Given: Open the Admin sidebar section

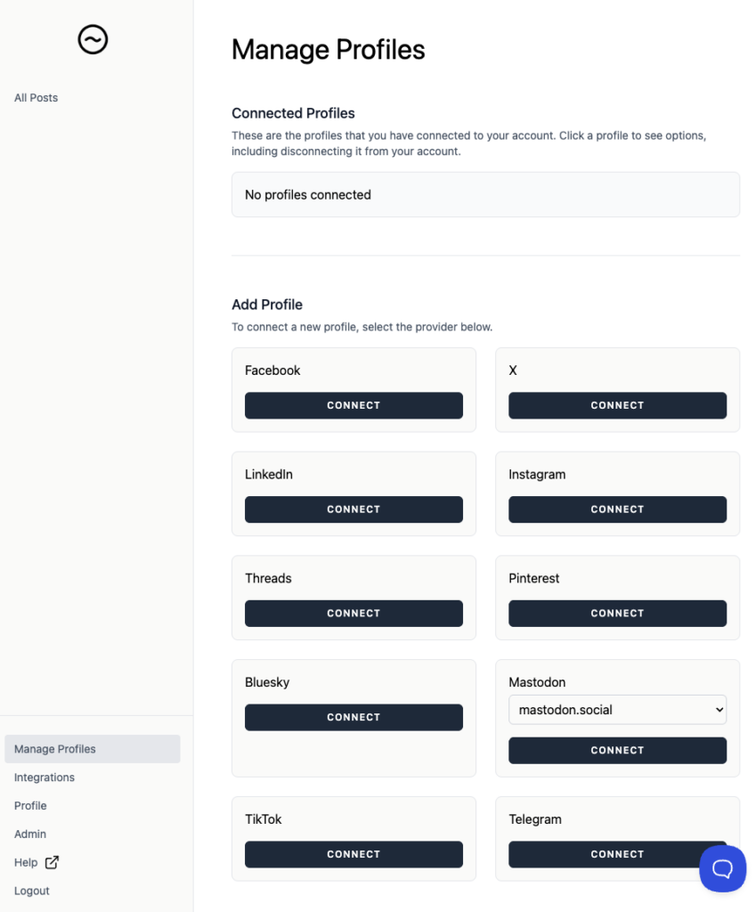Looking at the screenshot, I should (x=29, y=834).
